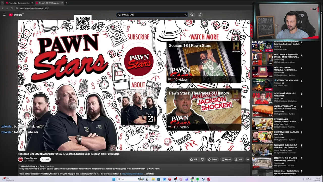Open HAYATIMDA İLK DEFA HİLE KULLANDIM title

(285, 95)
